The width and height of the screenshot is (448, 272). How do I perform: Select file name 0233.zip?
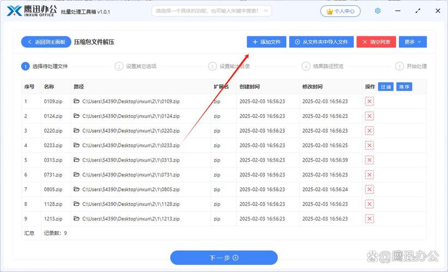coord(53,145)
